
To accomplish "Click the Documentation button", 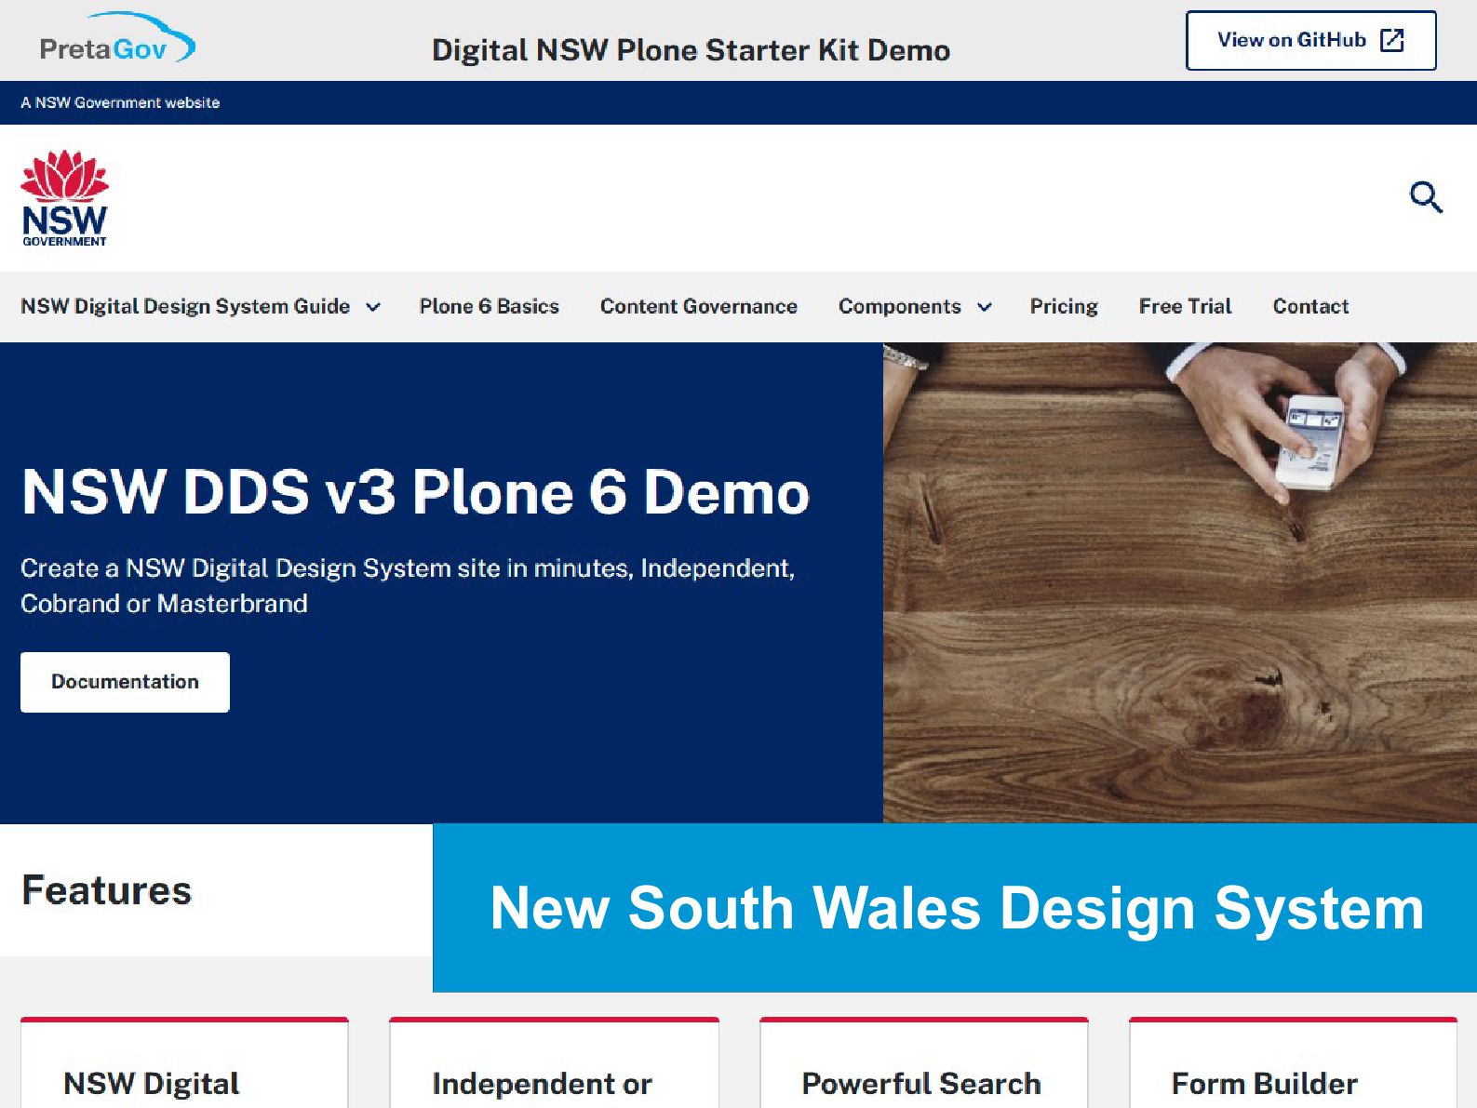I will click(125, 682).
